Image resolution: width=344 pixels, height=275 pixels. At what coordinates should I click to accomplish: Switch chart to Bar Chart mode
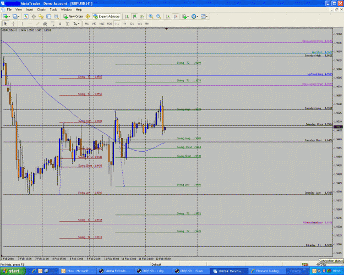click(127, 16)
